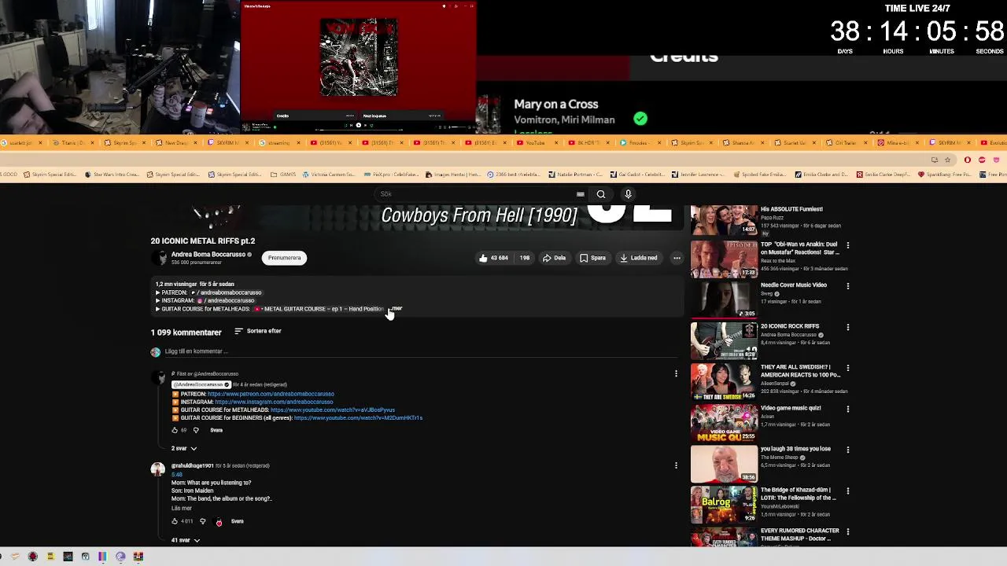This screenshot has height=566, width=1007.
Task: Click the green verified check beside Mary on a Cross
Action: (x=640, y=119)
